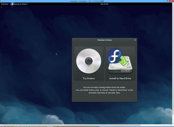Click the scroll right arrow at bottom
Image resolution: width=174 pixels, height=127 pixels.
click(x=171, y=125)
